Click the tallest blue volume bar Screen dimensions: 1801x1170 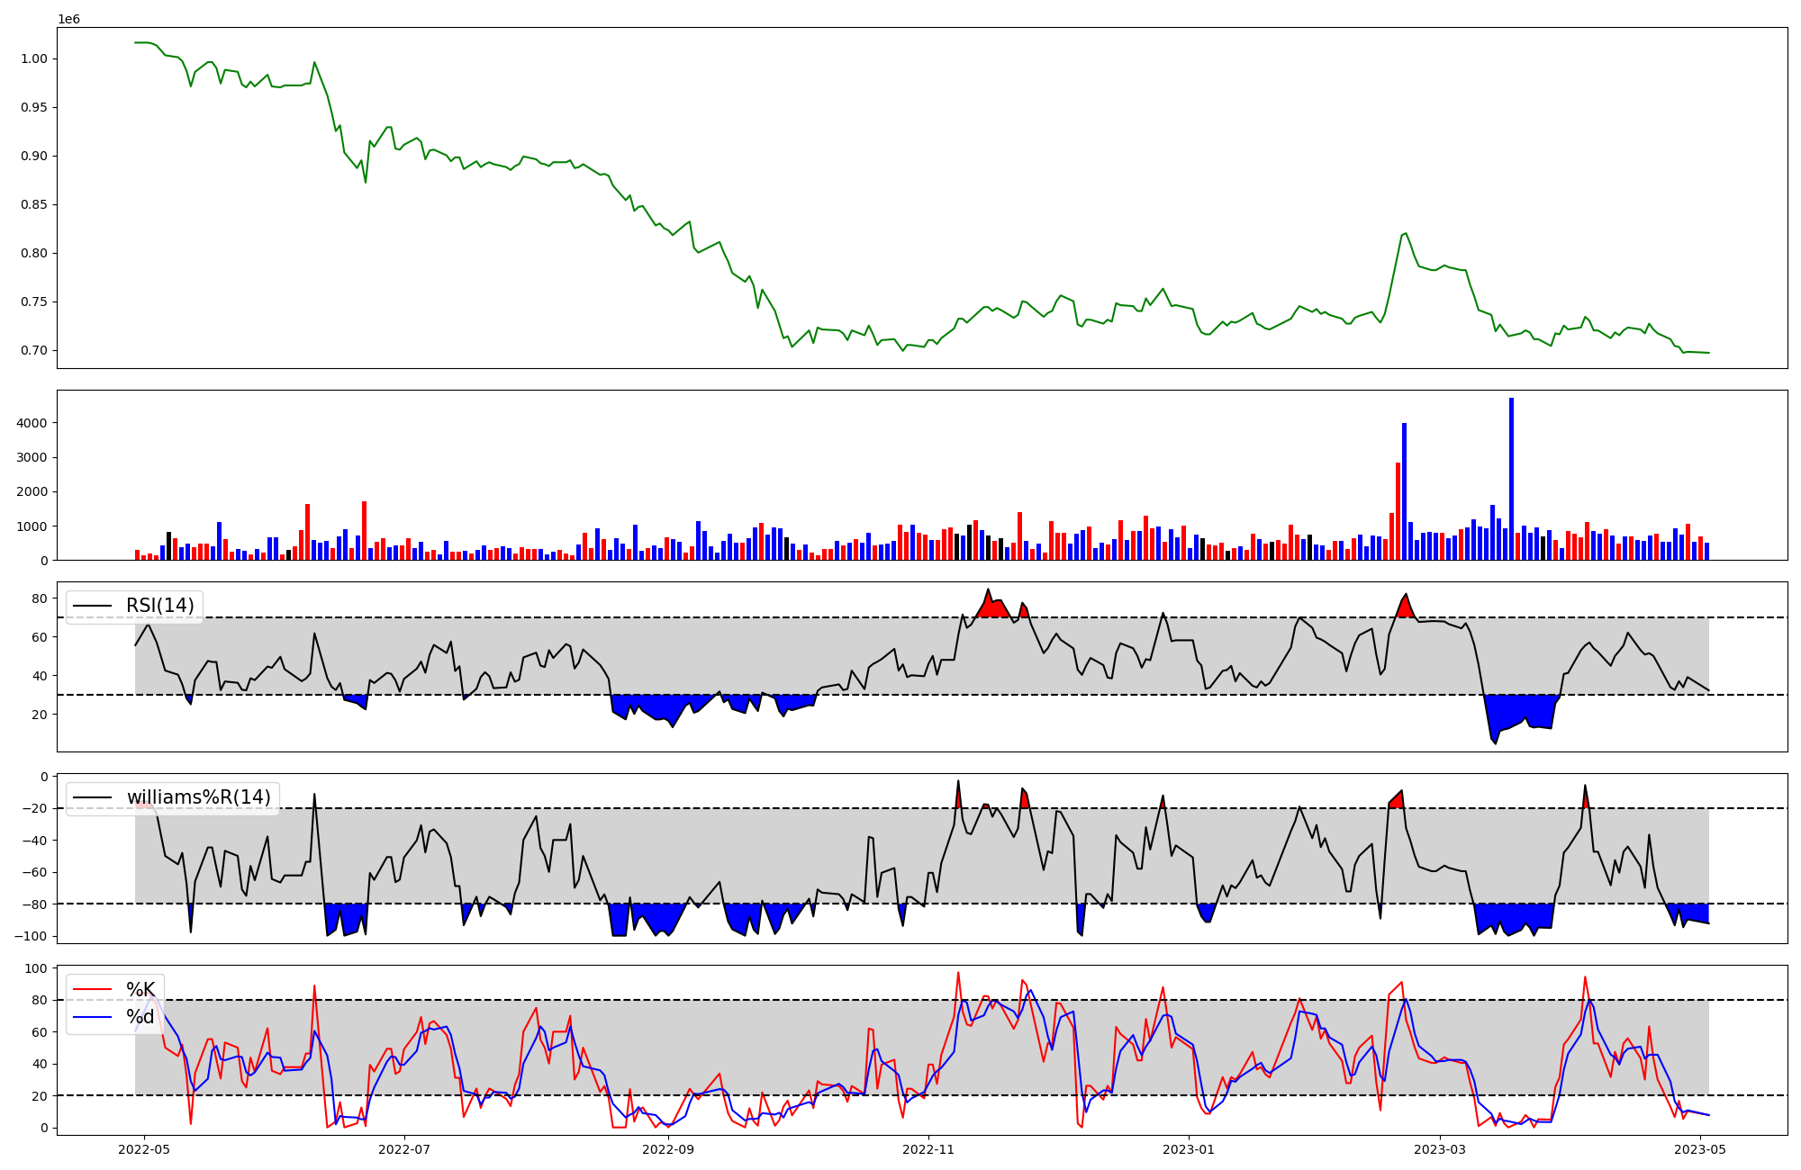pos(1511,477)
